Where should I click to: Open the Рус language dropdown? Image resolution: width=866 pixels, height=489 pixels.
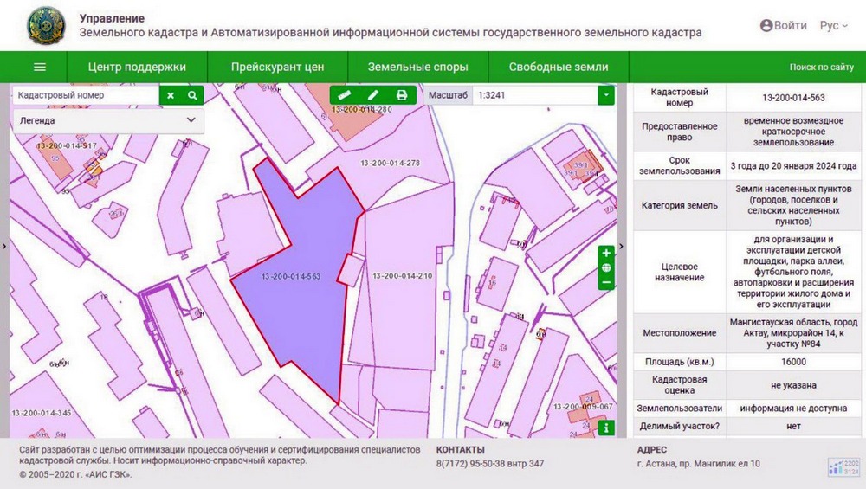click(834, 26)
